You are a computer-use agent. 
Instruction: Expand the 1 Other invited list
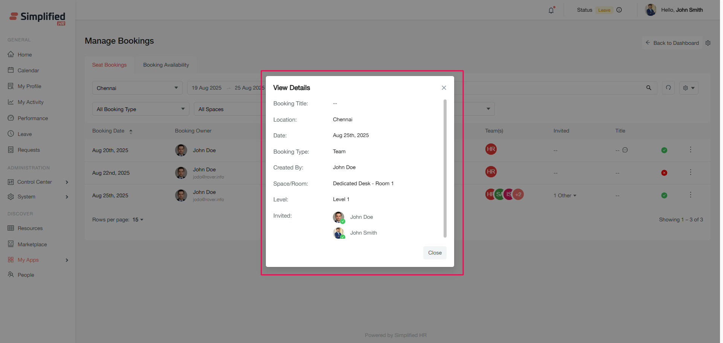click(565, 195)
